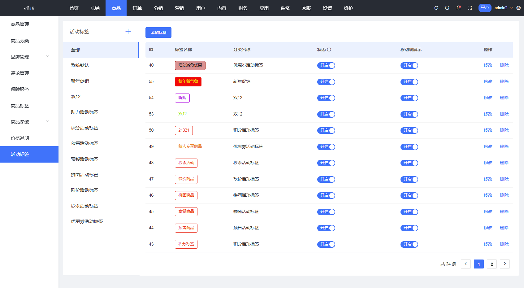Click the 添加标签 button
This screenshot has height=288, width=524.
tap(158, 33)
